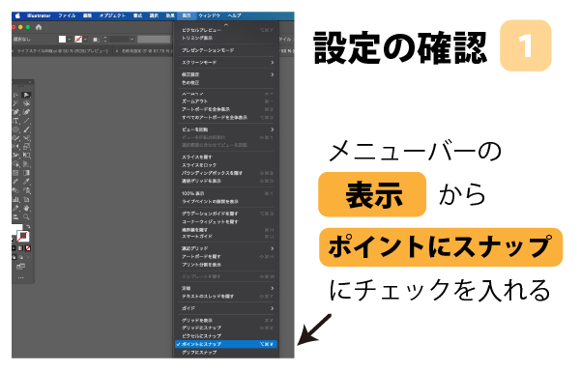The height and width of the screenshot is (372, 581).
Task: Select the Zoom magnifier tool
Action: tap(26, 217)
